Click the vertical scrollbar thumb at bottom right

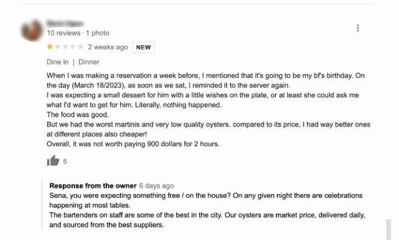pos(389,230)
